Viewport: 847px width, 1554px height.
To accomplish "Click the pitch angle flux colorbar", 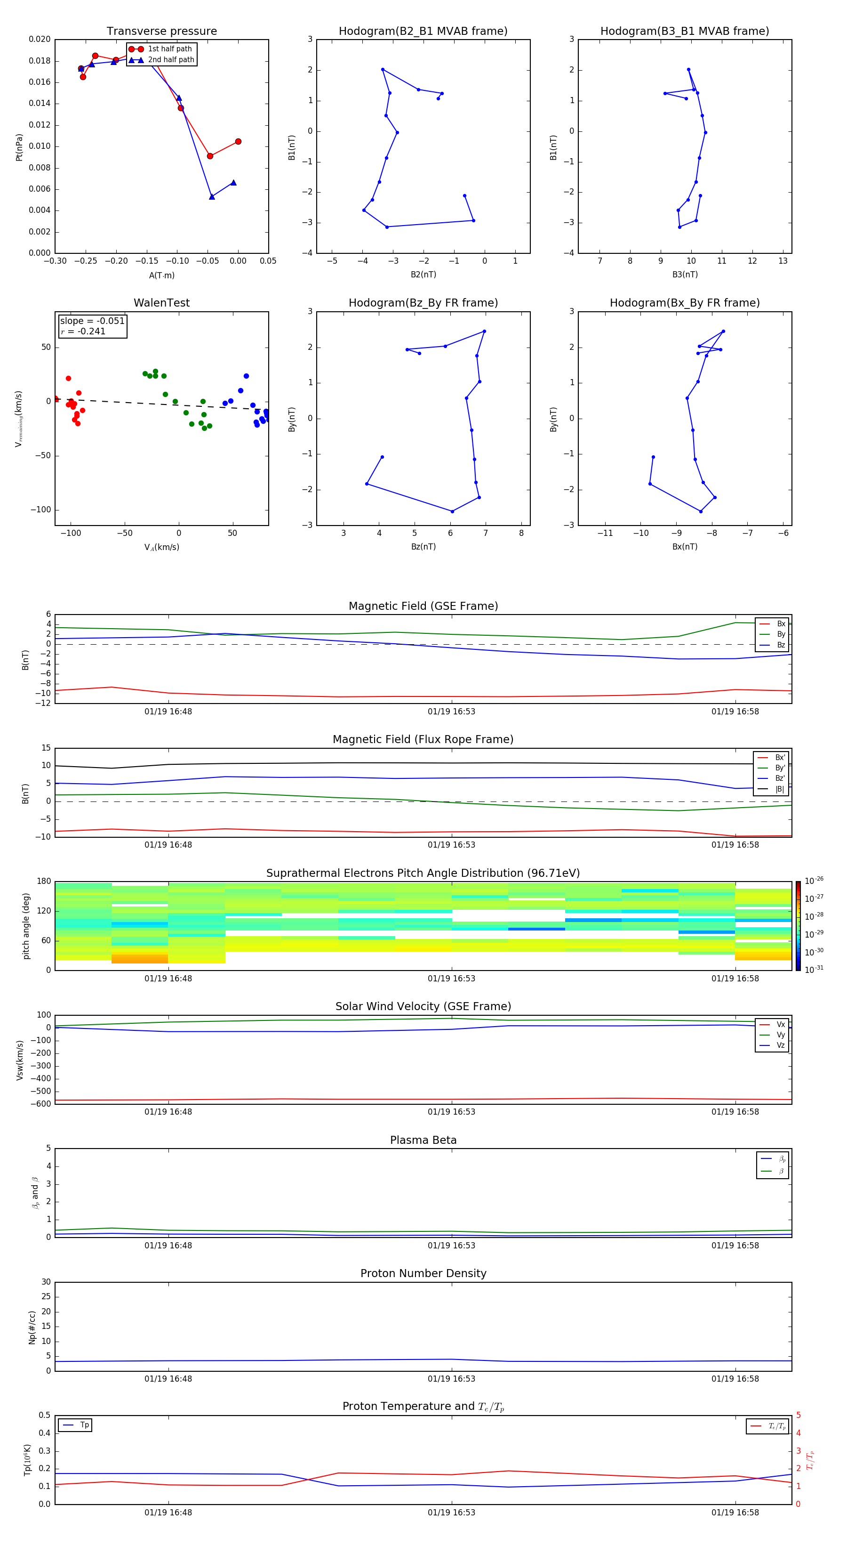I will (798, 926).
